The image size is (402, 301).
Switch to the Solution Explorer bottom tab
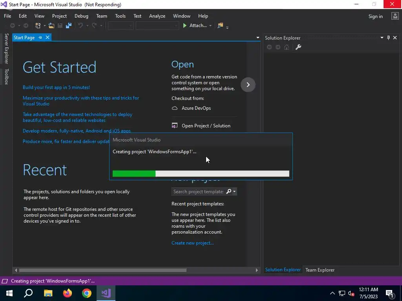[283, 270]
